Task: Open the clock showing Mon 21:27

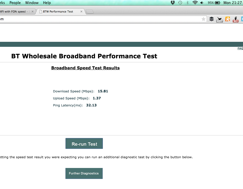Action: click(x=232, y=3)
